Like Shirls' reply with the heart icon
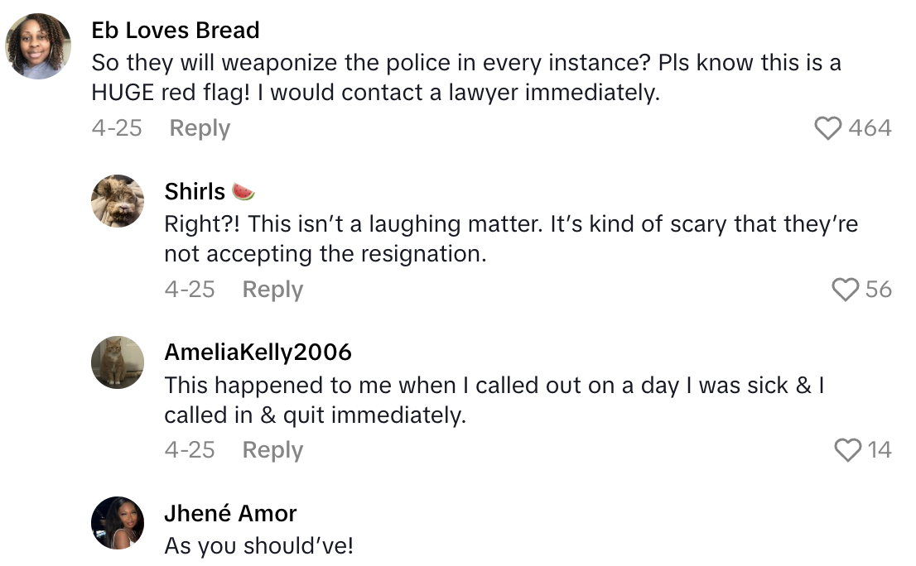Screen dimensions: 916x566 coord(845,289)
